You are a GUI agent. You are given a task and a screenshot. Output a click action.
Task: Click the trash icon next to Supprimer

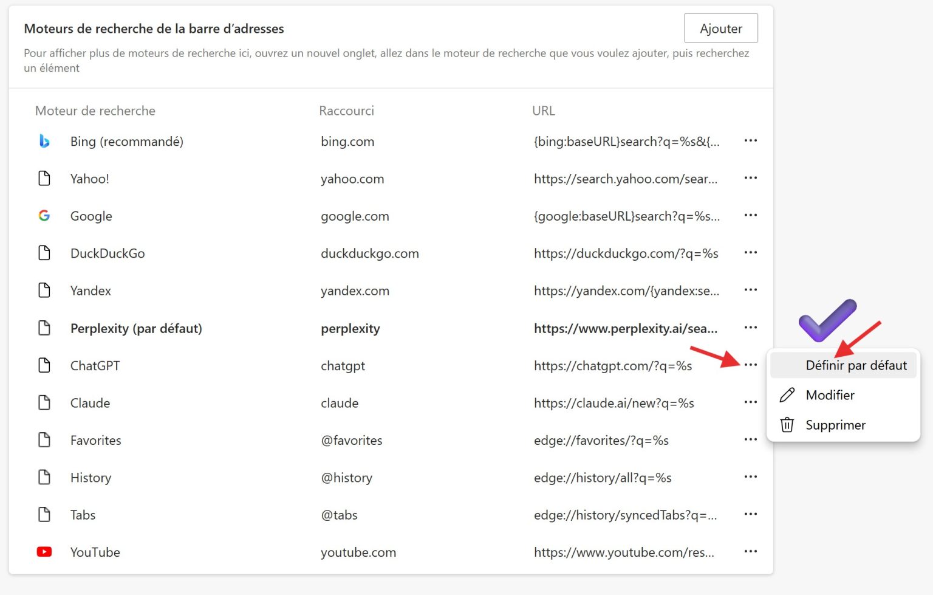pyautogui.click(x=787, y=425)
